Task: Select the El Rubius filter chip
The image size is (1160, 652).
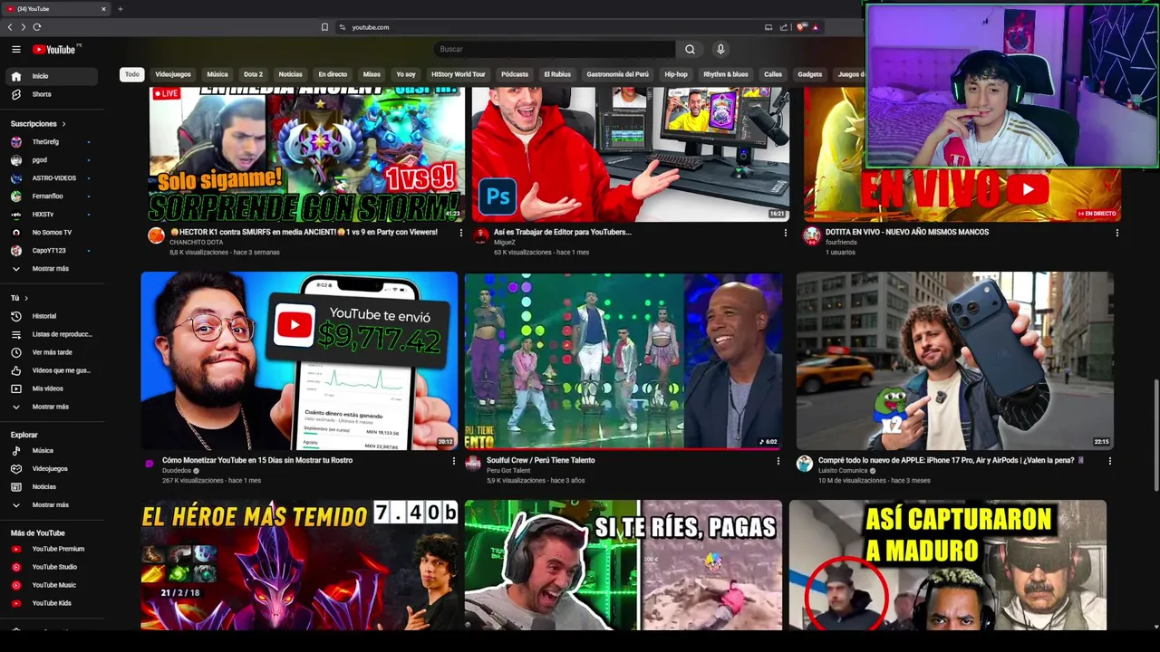Action: click(x=557, y=74)
